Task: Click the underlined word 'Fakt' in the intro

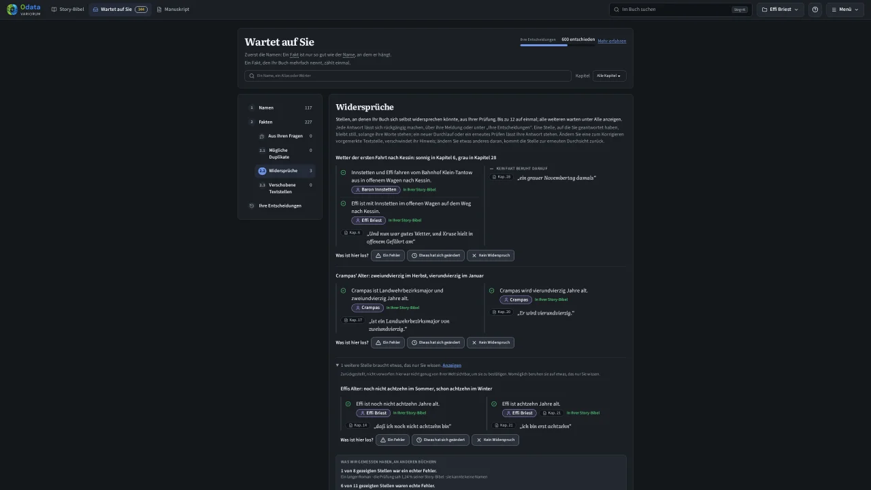Action: [294, 54]
